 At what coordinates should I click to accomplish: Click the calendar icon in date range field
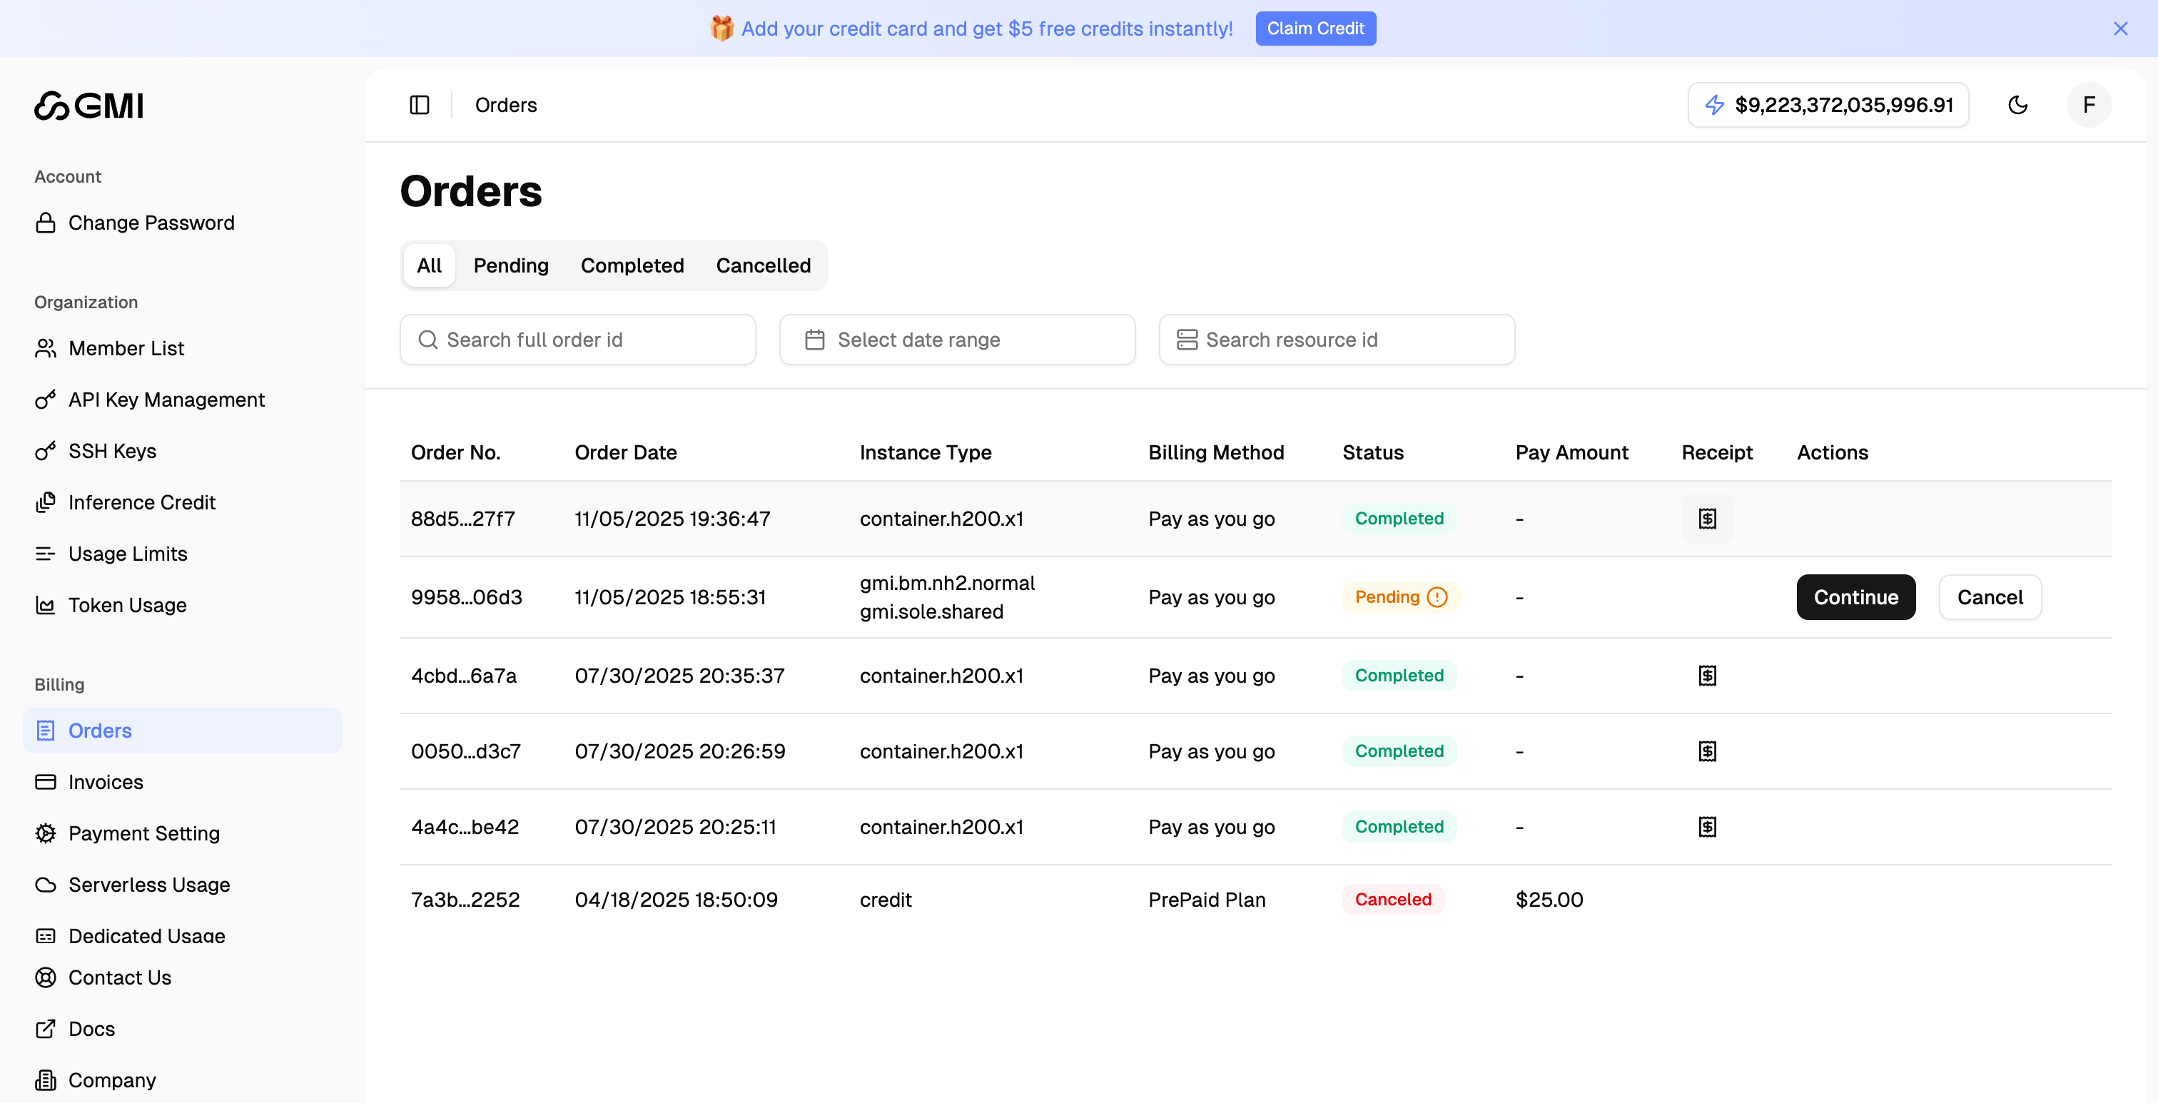815,339
